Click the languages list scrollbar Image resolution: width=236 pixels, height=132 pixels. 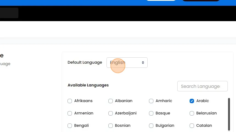click(229, 114)
